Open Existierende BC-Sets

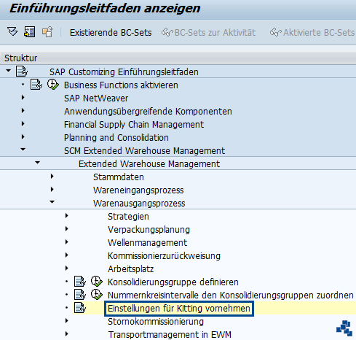point(111,33)
